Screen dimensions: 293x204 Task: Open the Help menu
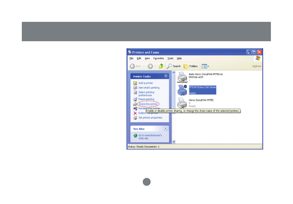coord(179,58)
